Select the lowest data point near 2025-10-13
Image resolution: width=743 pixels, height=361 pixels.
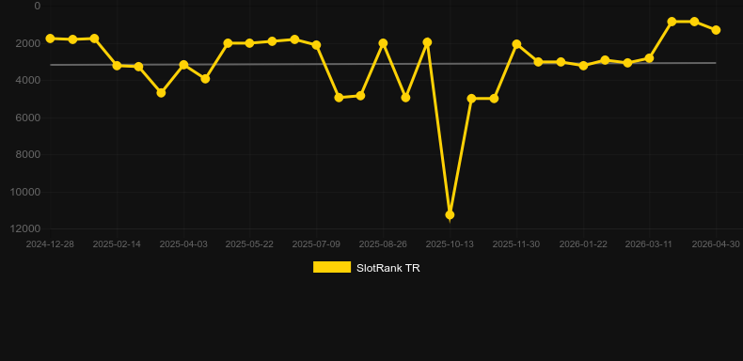[x=450, y=215]
